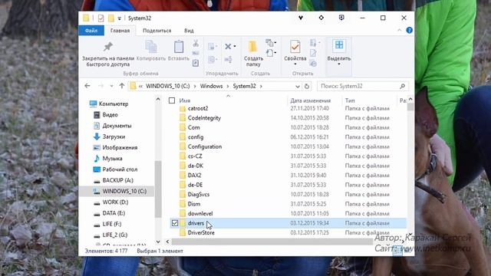Toggle the select-all checkbox by Имя
The height and width of the screenshot is (276, 491).
(x=172, y=100)
